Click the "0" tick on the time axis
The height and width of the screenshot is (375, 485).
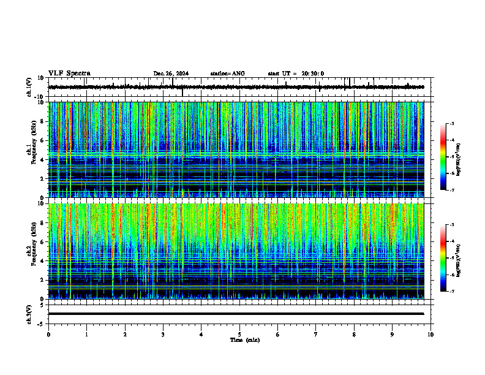[x=48, y=335]
